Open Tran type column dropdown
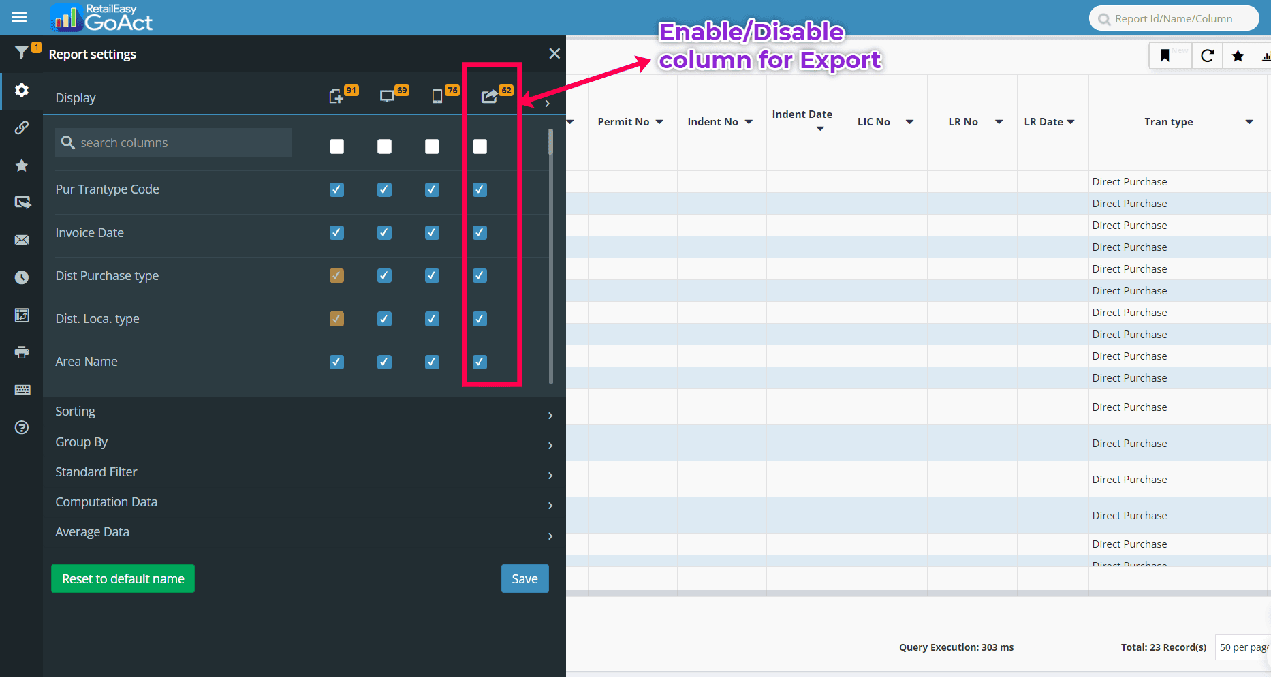 click(x=1249, y=122)
